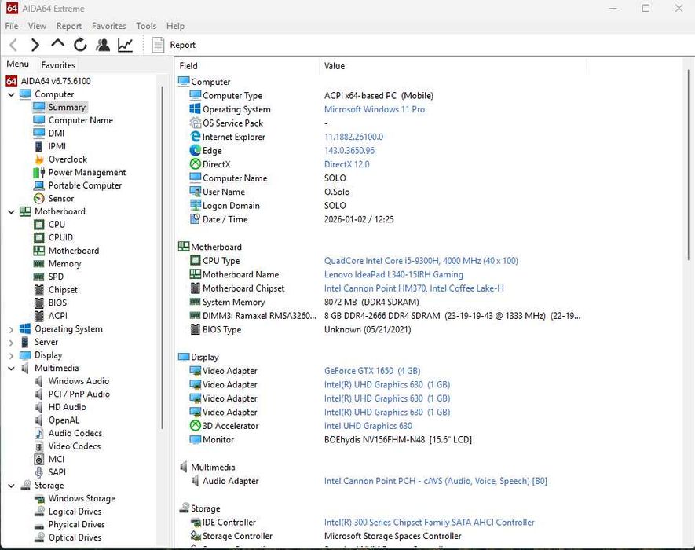Select the IPMI tree item
This screenshot has height=550, width=695.
pyautogui.click(x=57, y=146)
